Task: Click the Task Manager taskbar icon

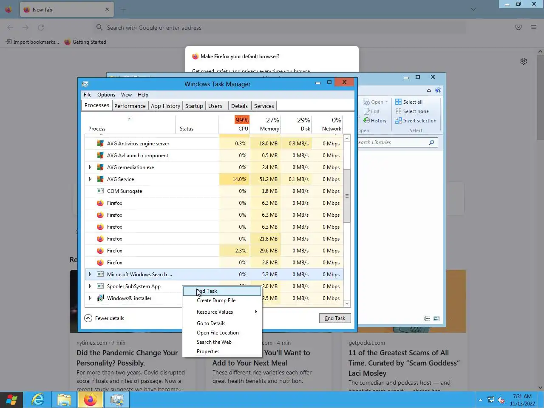Action: [116, 399]
